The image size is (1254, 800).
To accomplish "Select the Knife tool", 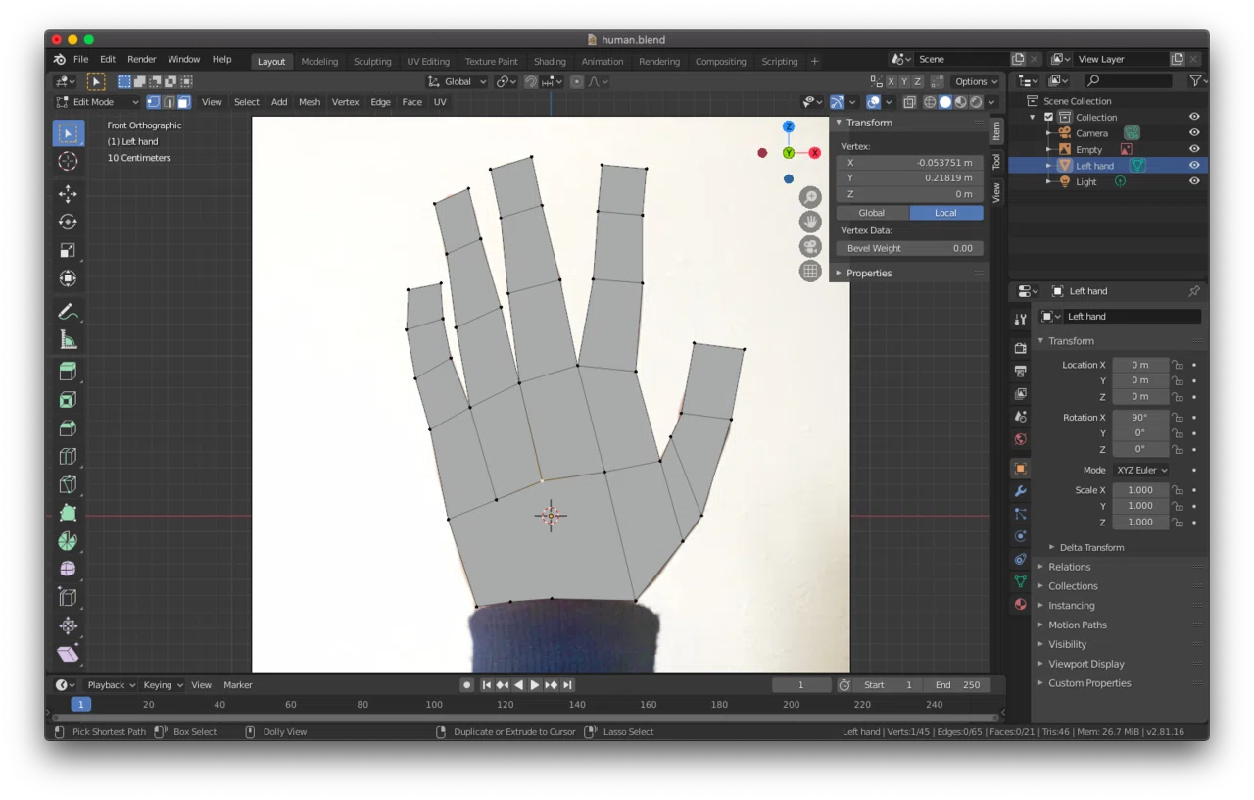I will coord(68,484).
